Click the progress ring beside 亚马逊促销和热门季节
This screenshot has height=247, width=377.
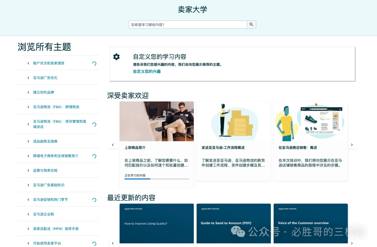[x=94, y=200]
